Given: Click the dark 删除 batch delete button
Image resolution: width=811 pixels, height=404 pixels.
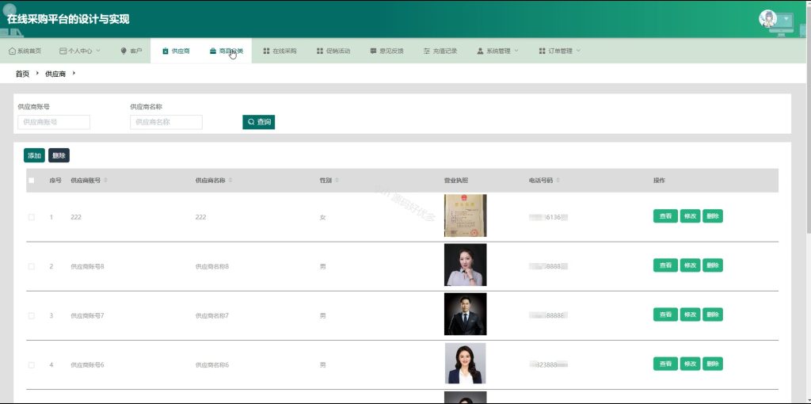Looking at the screenshot, I should click(59, 155).
